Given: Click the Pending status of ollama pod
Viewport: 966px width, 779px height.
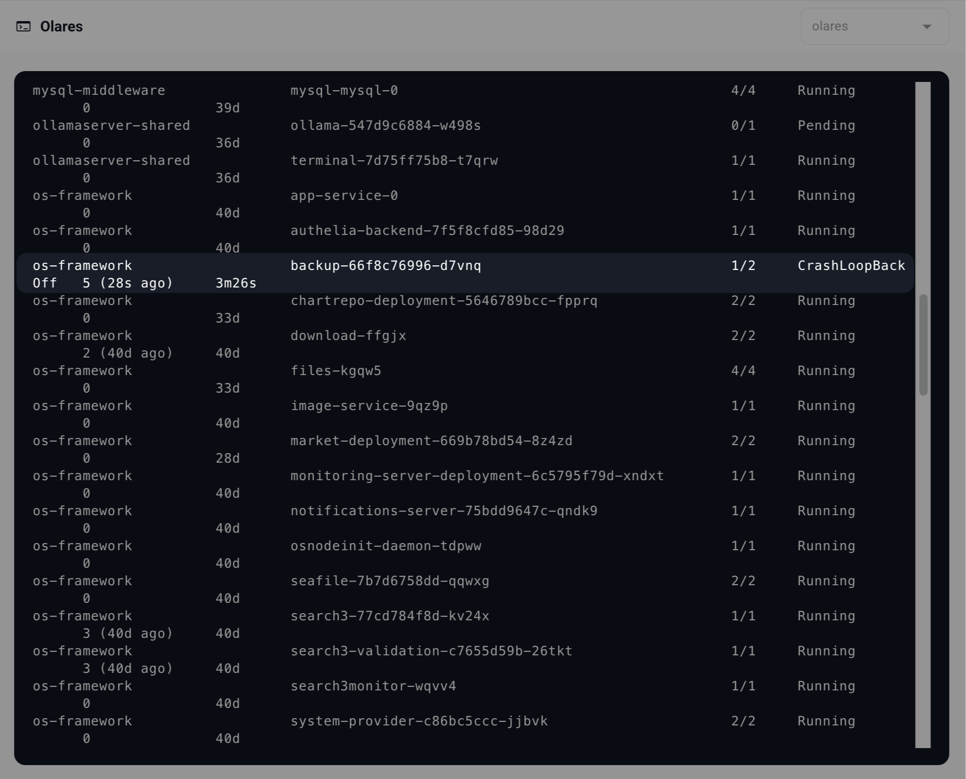Looking at the screenshot, I should [x=826, y=125].
